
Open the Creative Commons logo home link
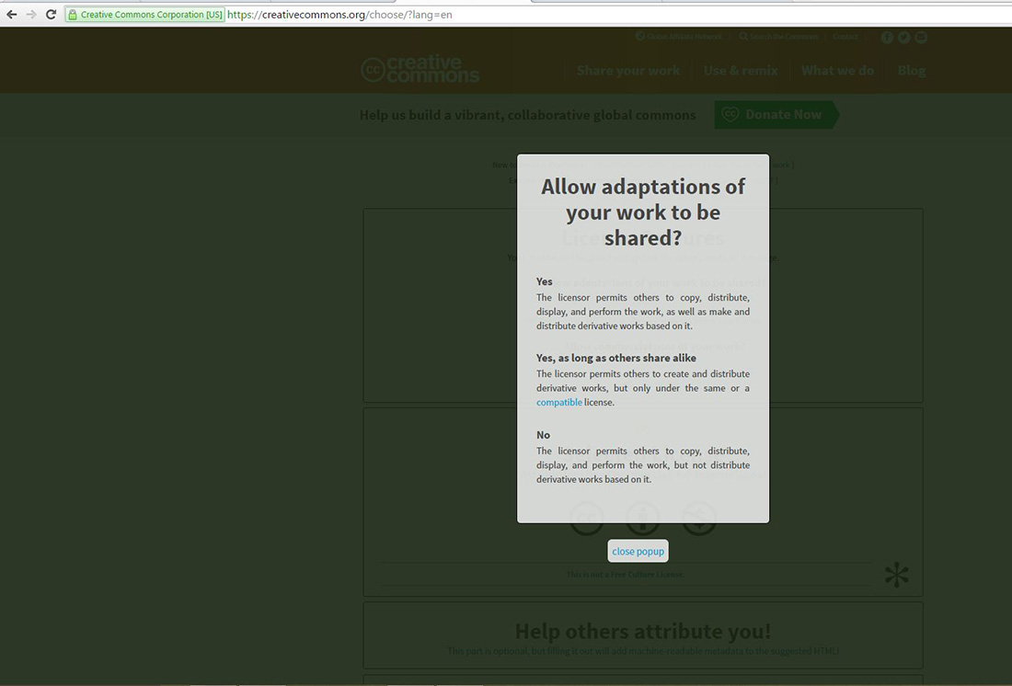point(420,69)
